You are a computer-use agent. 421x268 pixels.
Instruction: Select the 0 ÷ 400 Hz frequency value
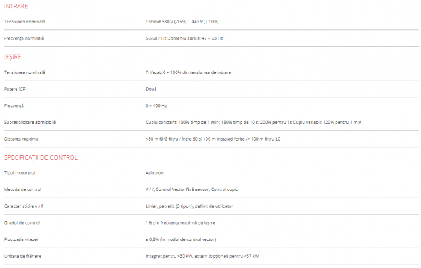156,106
